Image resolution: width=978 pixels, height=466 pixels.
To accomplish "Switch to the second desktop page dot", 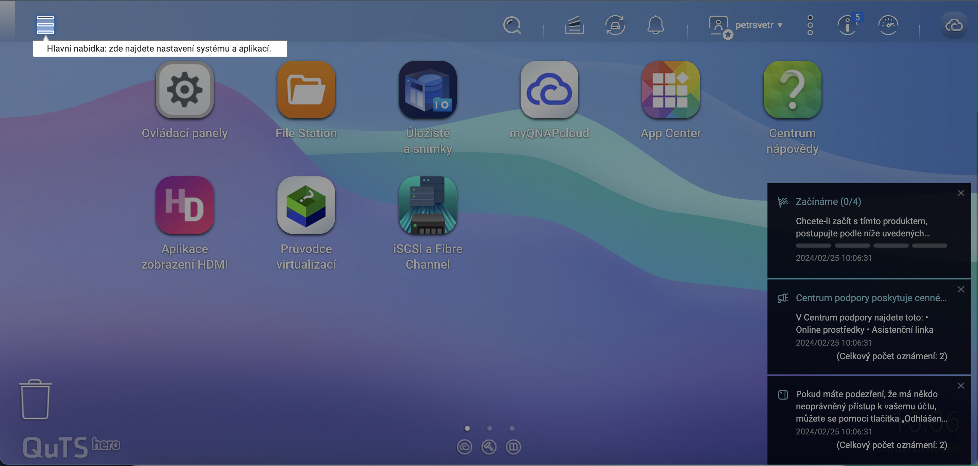I will (489, 428).
